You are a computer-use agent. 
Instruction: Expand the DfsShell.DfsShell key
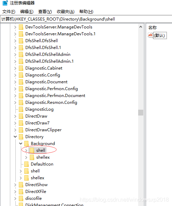pos(15,41)
